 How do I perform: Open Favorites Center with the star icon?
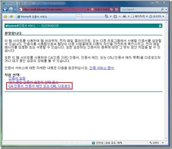[x=6, y=17]
